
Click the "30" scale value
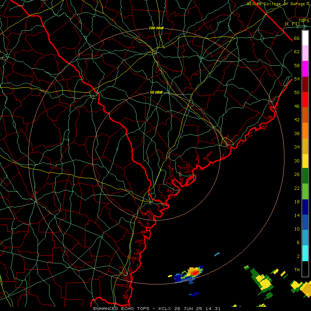point(297,161)
